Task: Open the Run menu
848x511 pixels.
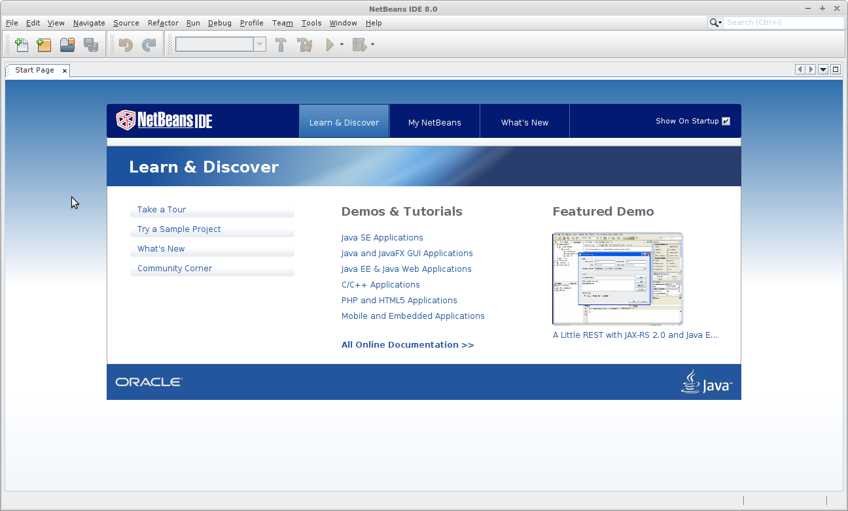Action: 193,23
